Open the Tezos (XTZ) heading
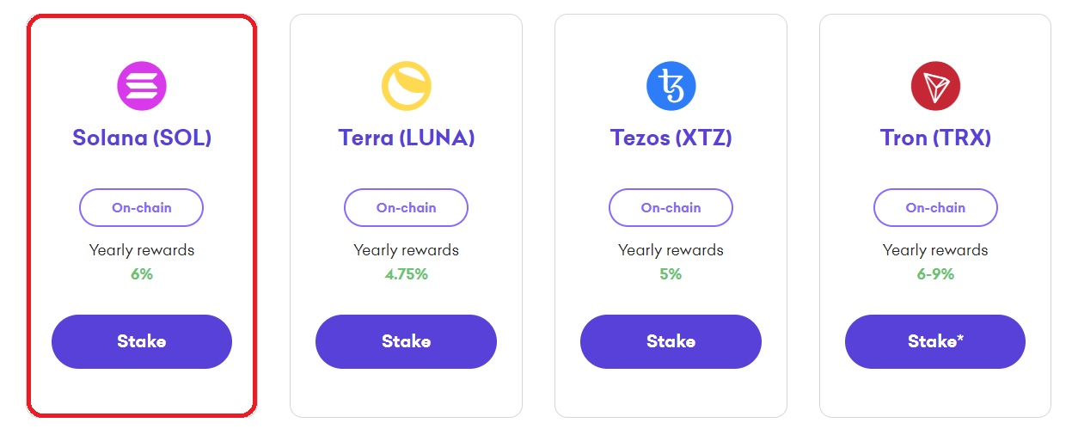 671,138
